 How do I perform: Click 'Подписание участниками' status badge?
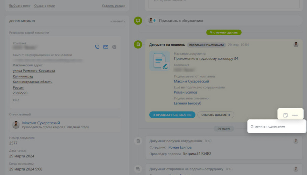[206, 45]
